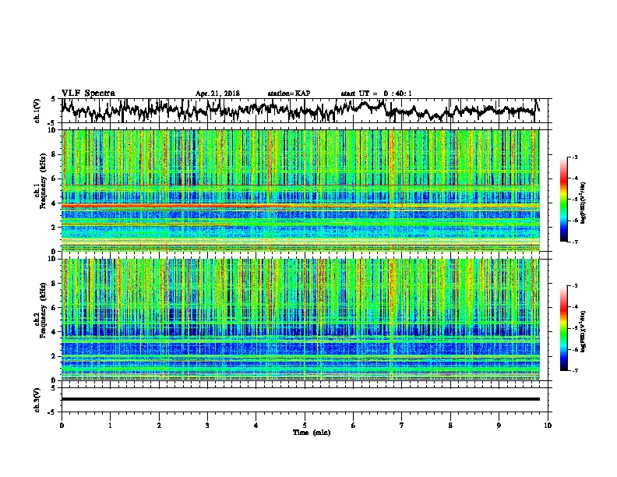617x477 pixels.
Task: Click the time axis tick label "0"
Action: (x=62, y=426)
